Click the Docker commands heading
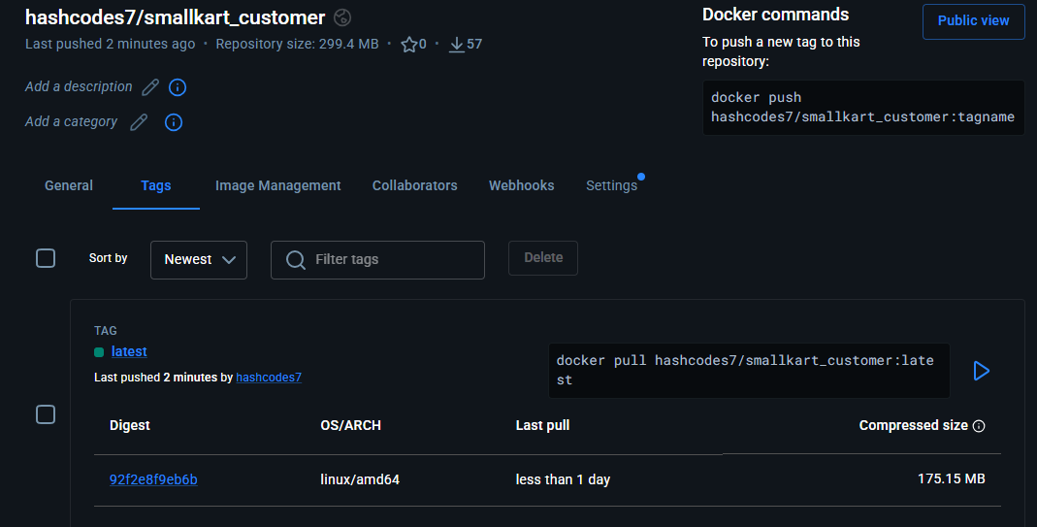Image resolution: width=1037 pixels, height=527 pixels. (x=775, y=15)
